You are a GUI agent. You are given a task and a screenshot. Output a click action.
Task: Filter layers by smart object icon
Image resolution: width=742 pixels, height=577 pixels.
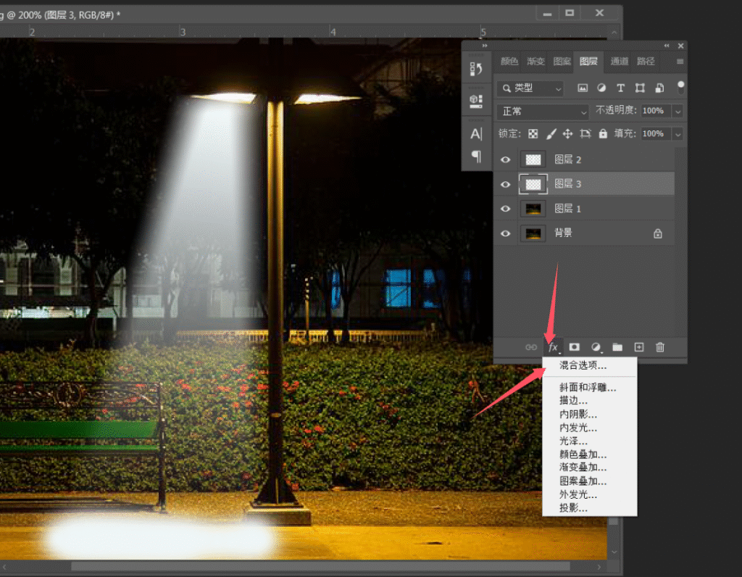click(x=659, y=88)
